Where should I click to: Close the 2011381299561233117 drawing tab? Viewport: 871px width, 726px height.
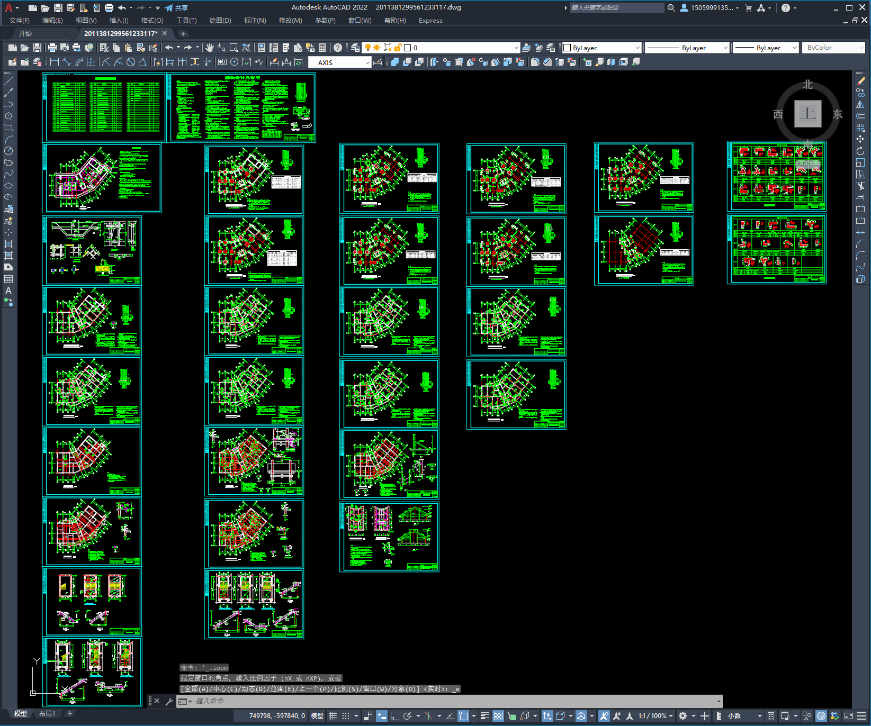[165, 33]
